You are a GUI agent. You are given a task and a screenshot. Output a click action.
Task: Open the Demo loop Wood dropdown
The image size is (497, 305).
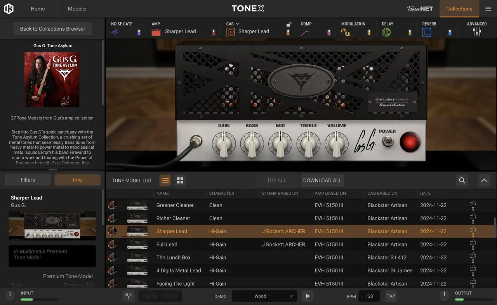click(264, 296)
